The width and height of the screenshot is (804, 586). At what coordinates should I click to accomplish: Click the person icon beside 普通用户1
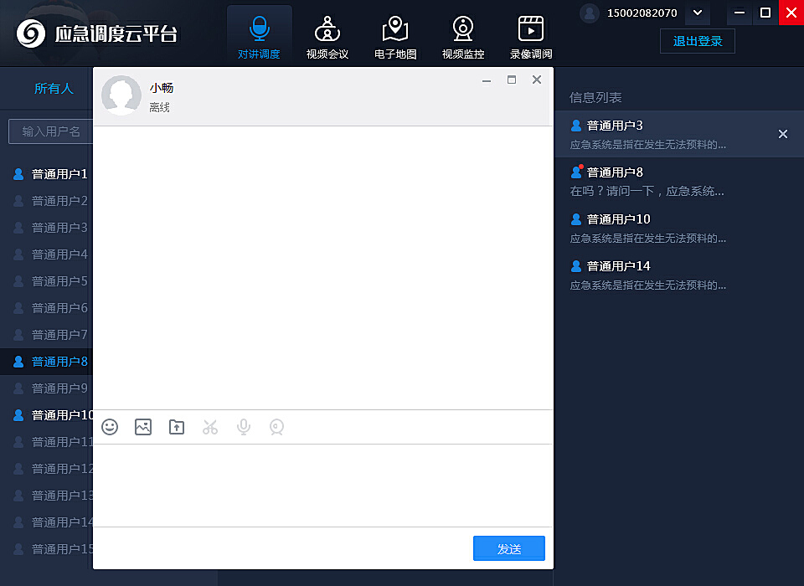pos(18,174)
